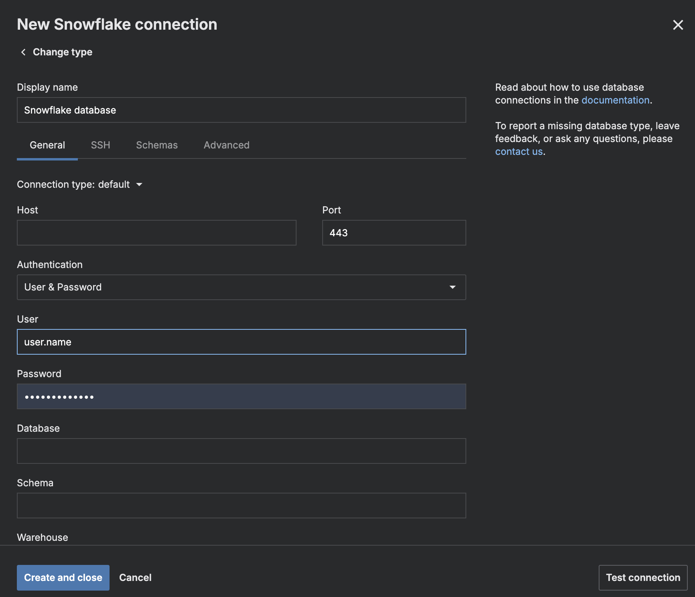Select the Port value 443

point(394,233)
